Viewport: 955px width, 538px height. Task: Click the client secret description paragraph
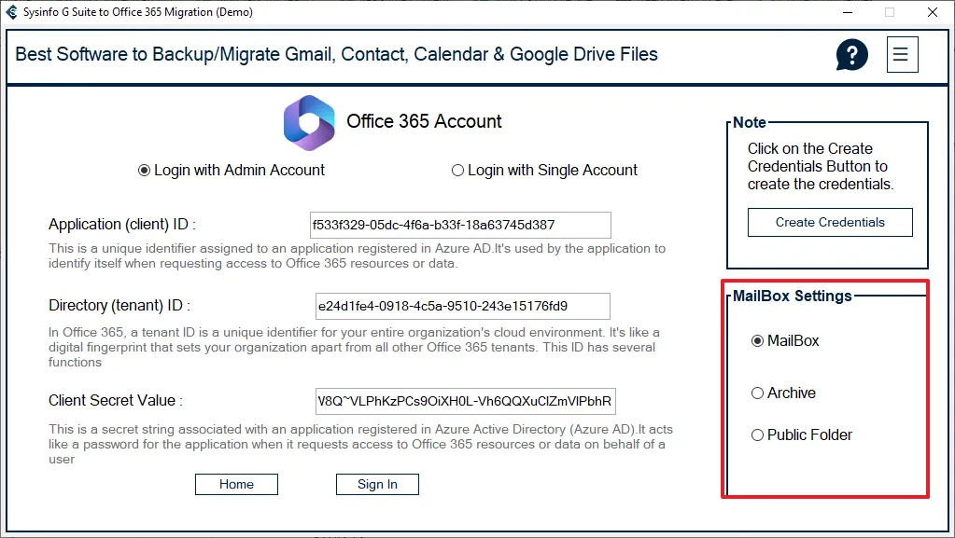(360, 444)
